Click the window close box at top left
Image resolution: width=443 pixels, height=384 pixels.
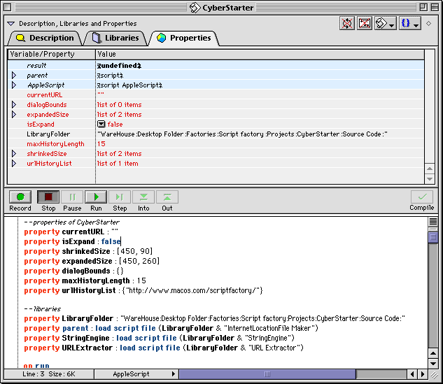pos(8,7)
